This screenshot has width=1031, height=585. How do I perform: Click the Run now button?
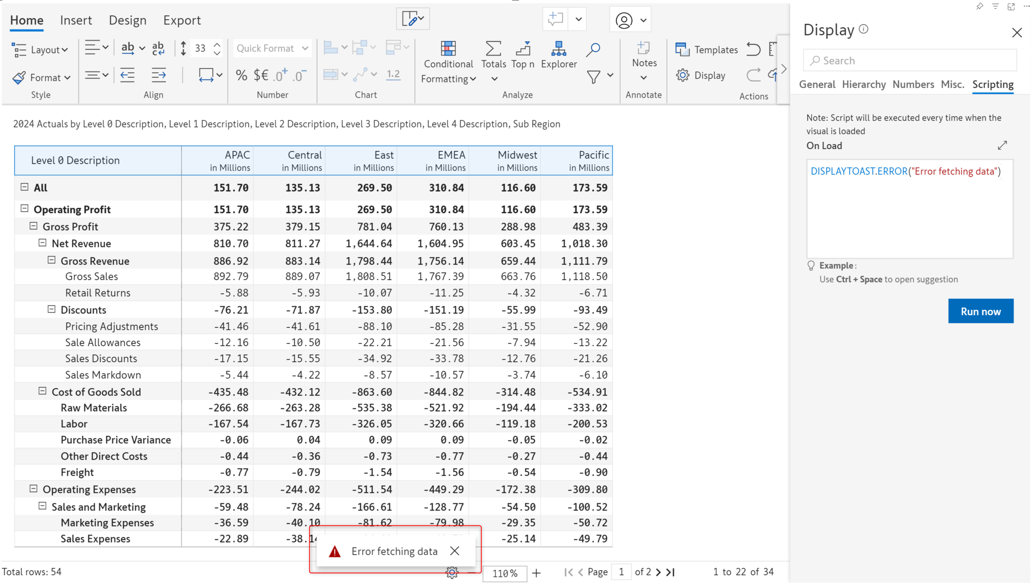[980, 311]
